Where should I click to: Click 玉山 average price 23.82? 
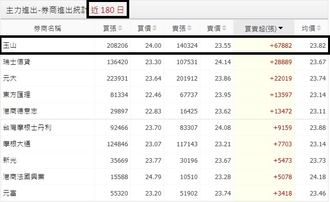tap(318, 45)
